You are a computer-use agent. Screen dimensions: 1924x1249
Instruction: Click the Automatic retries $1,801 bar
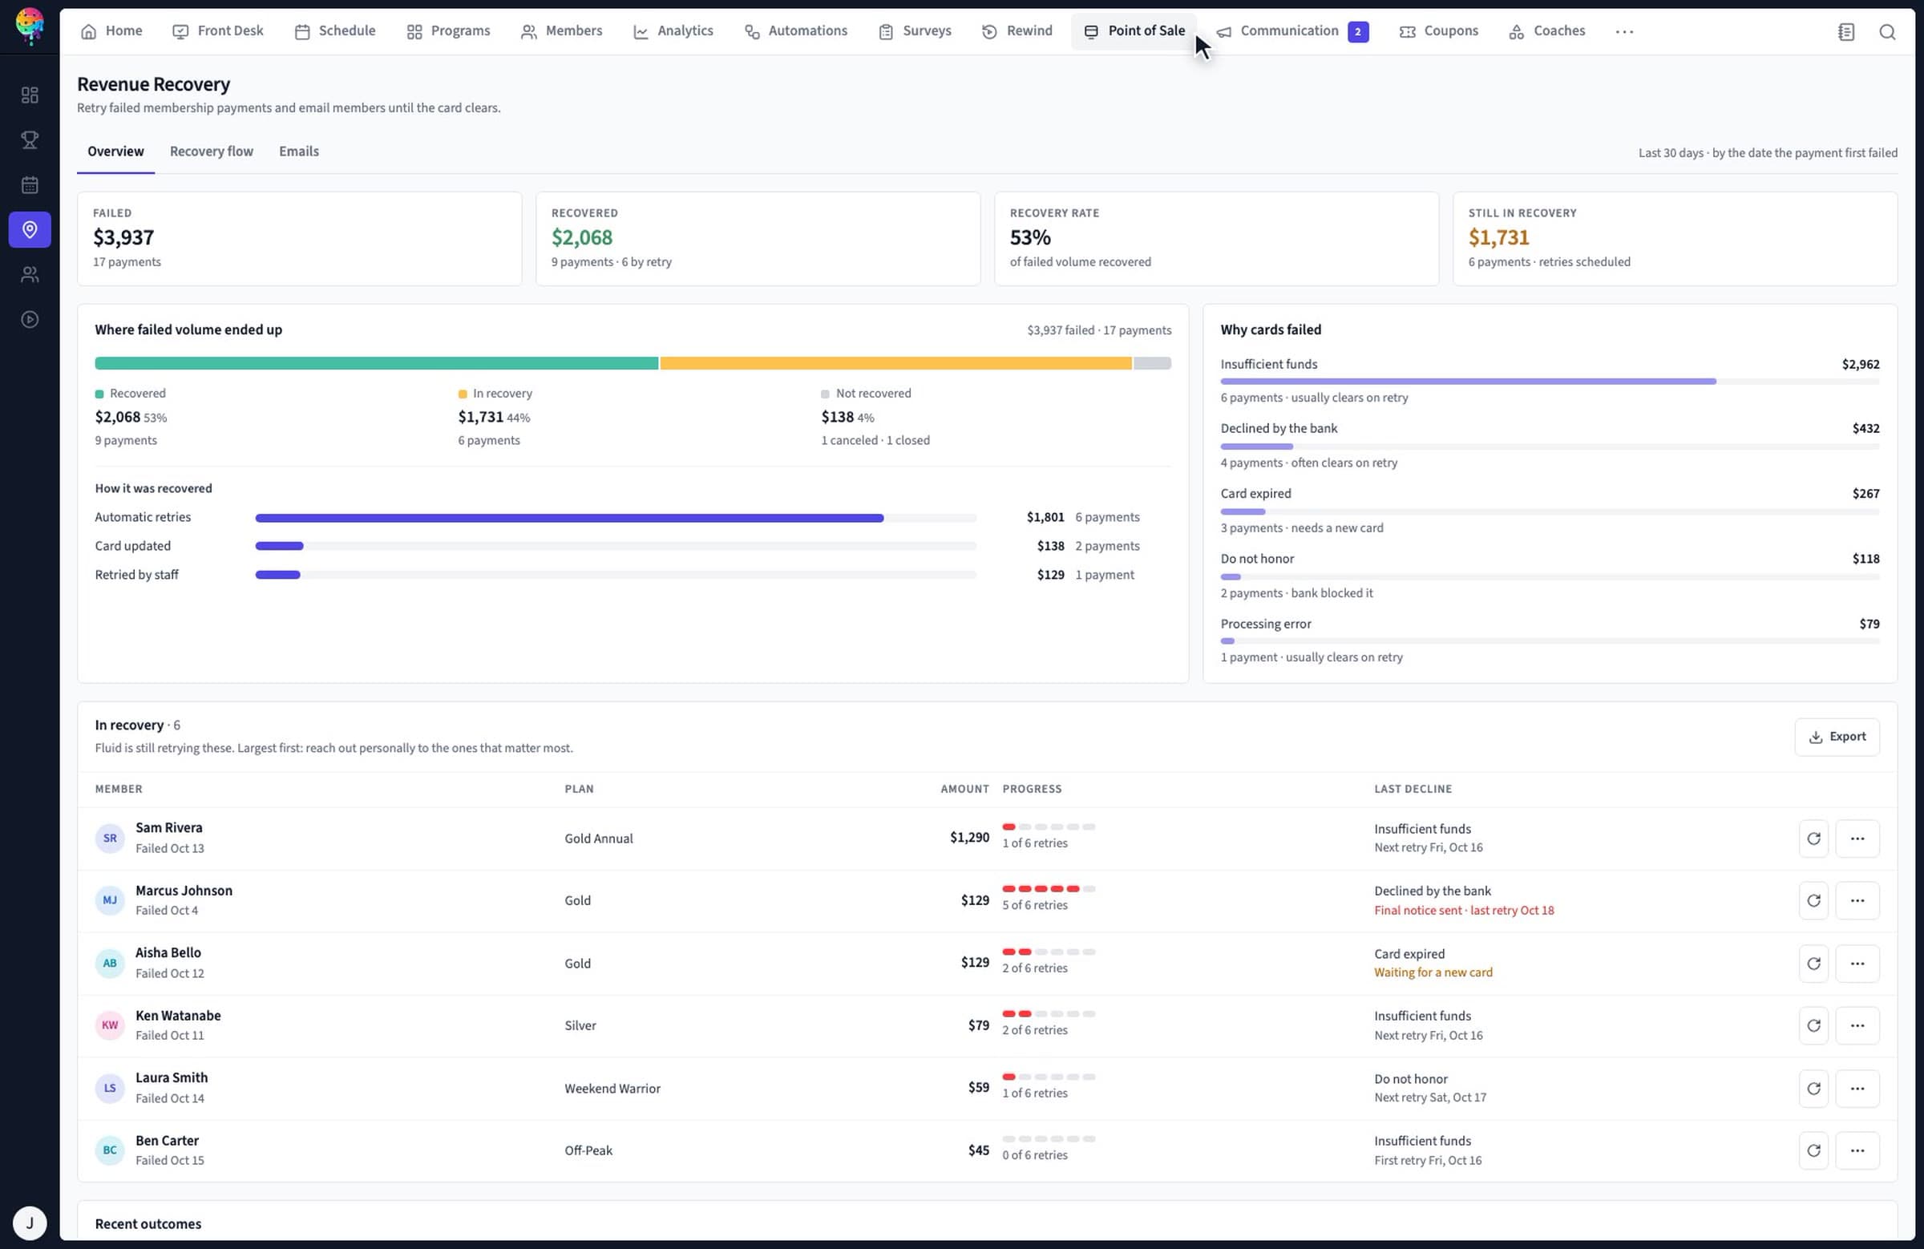569,517
